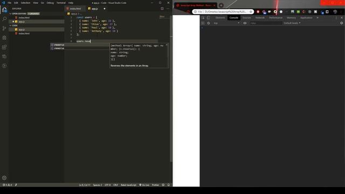This screenshot has height=194, width=345.
Task: Open the editor More Actions menu
Action: [168, 9]
